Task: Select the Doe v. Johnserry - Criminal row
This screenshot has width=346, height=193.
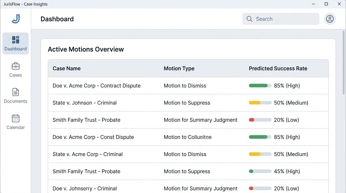Action: pos(84,188)
